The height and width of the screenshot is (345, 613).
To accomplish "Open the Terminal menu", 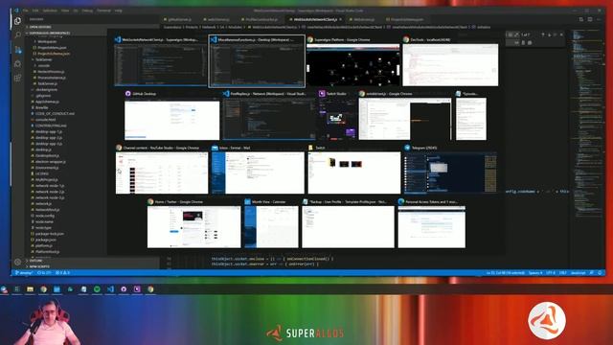I will click(x=103, y=11).
